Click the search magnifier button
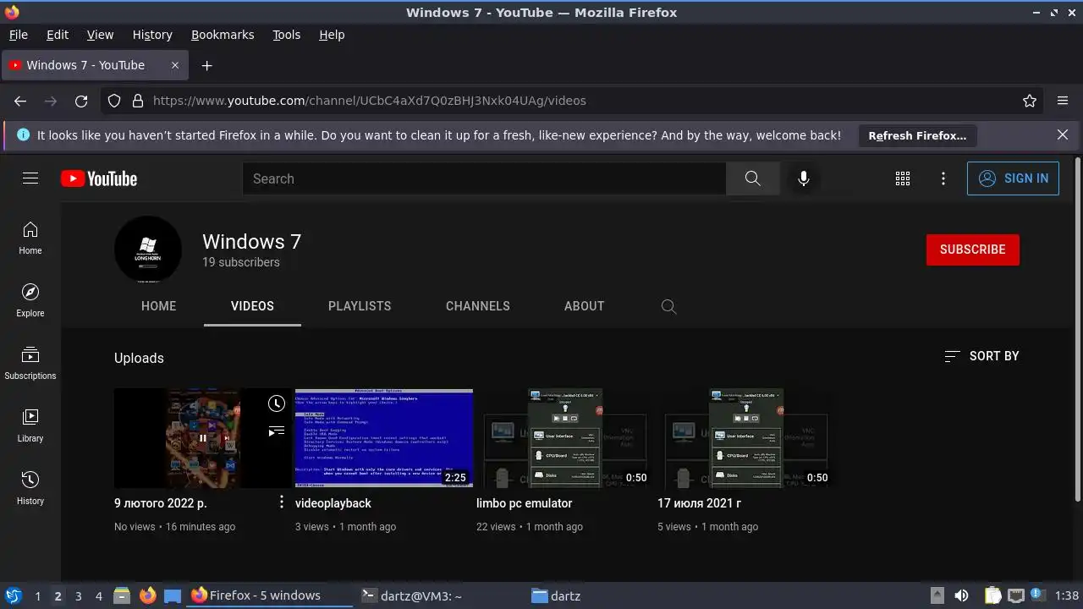Viewport: 1083px width, 609px height. [x=752, y=178]
